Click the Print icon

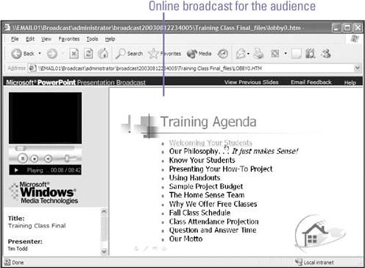pos(258,54)
